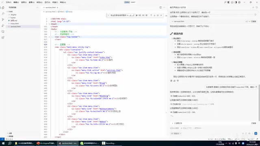Toggle bottom panel layout icon
The width and height of the screenshot is (260, 146).
point(232,2)
